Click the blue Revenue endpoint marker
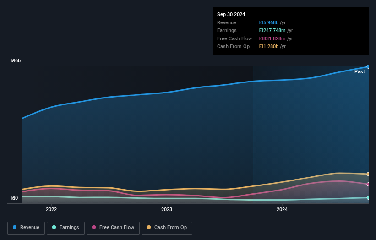This screenshot has width=376, height=240. [x=368, y=67]
